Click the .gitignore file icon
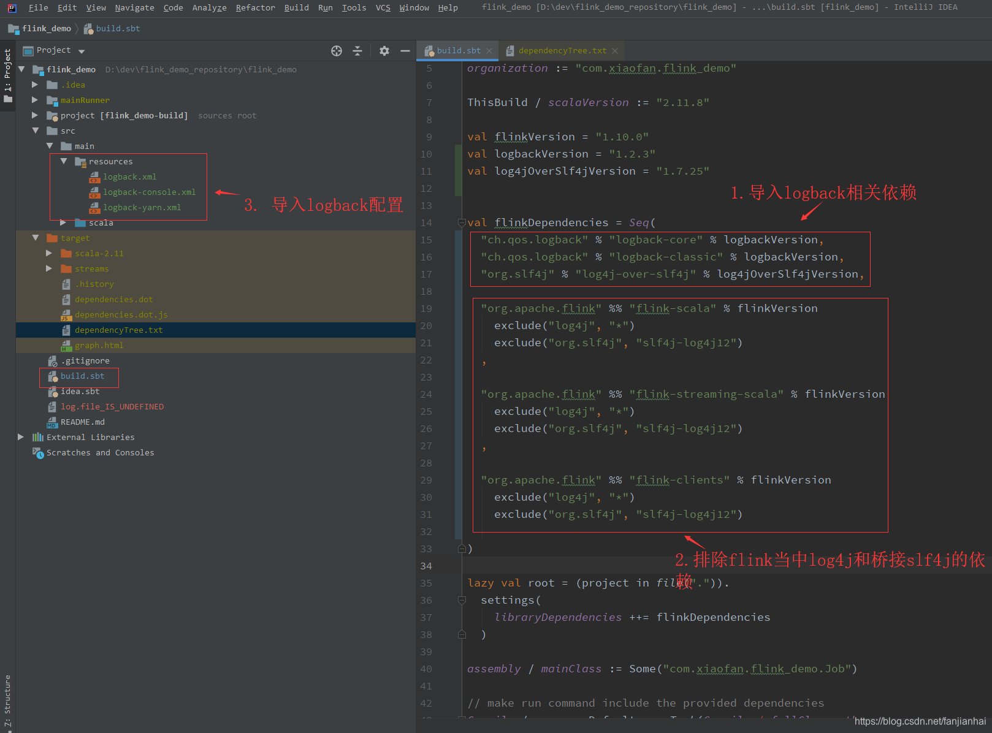 click(53, 361)
